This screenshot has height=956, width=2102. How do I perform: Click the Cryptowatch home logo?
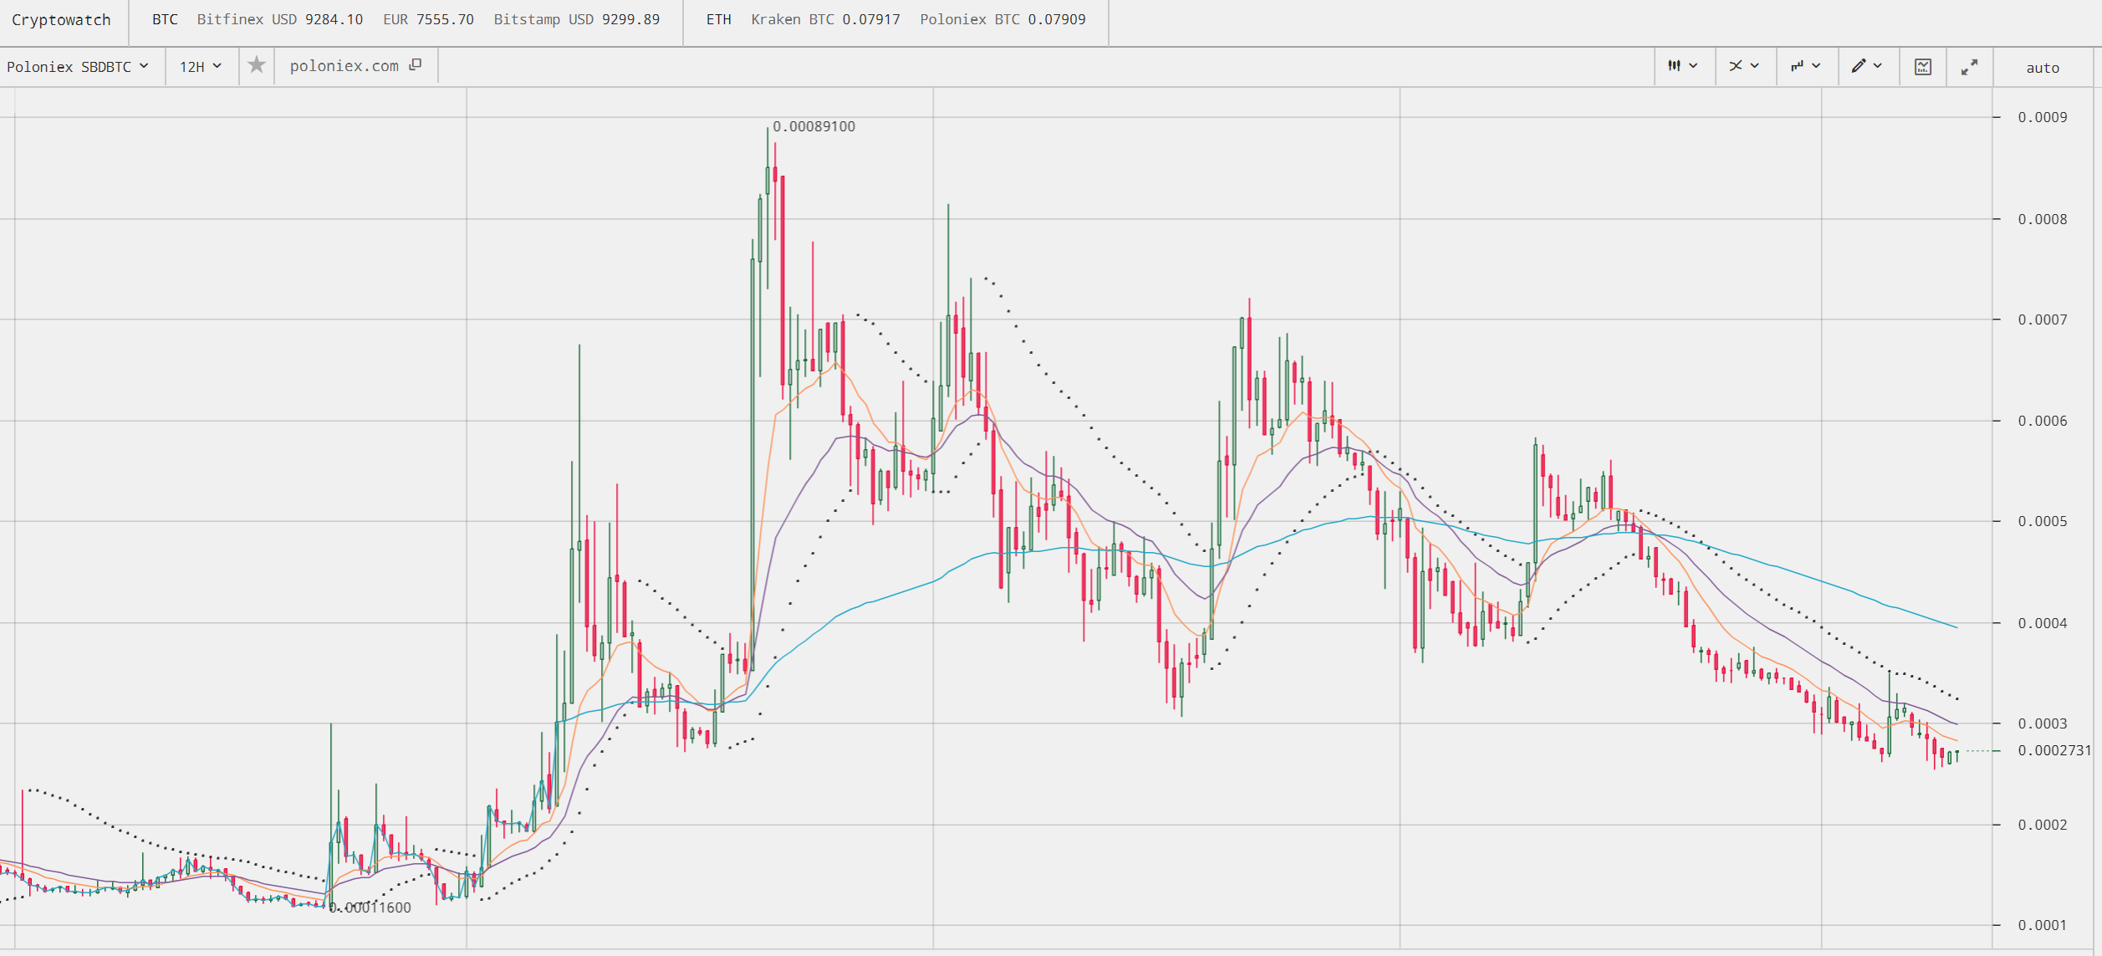coord(61,20)
